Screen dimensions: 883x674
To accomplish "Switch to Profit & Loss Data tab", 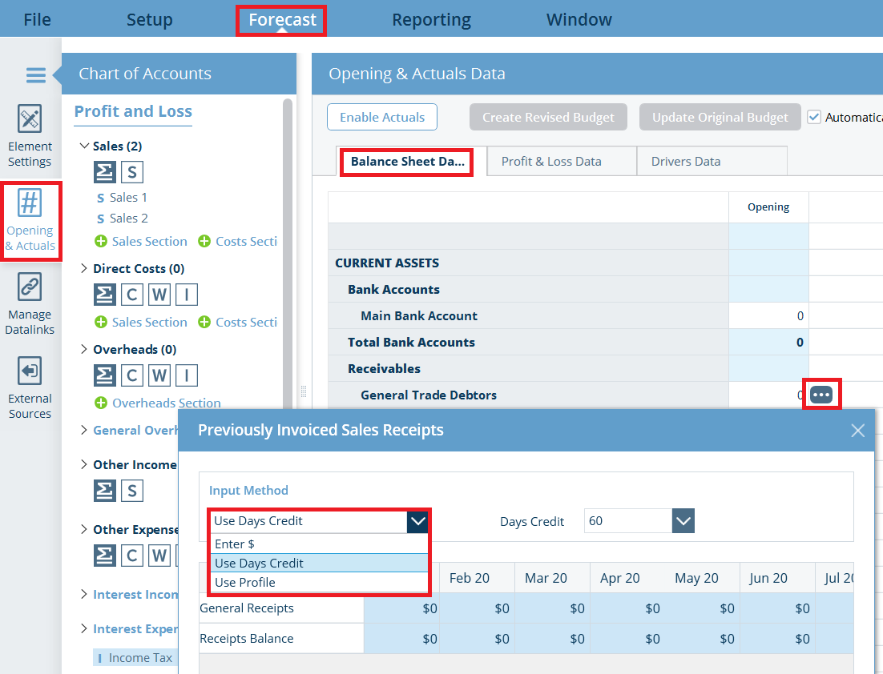I will [551, 161].
